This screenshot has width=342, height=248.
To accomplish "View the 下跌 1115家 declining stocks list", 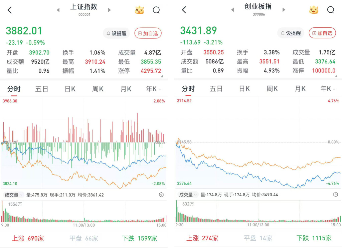I will point(314,238).
